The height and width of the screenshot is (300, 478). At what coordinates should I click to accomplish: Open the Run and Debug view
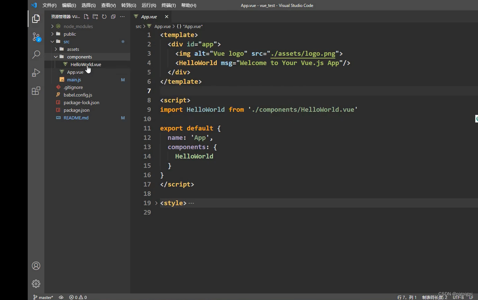click(36, 73)
